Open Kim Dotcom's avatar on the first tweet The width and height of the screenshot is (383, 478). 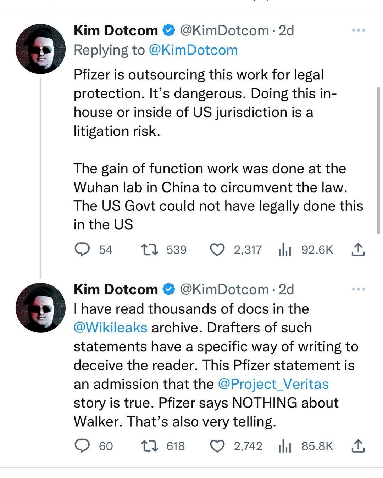pyautogui.click(x=41, y=49)
